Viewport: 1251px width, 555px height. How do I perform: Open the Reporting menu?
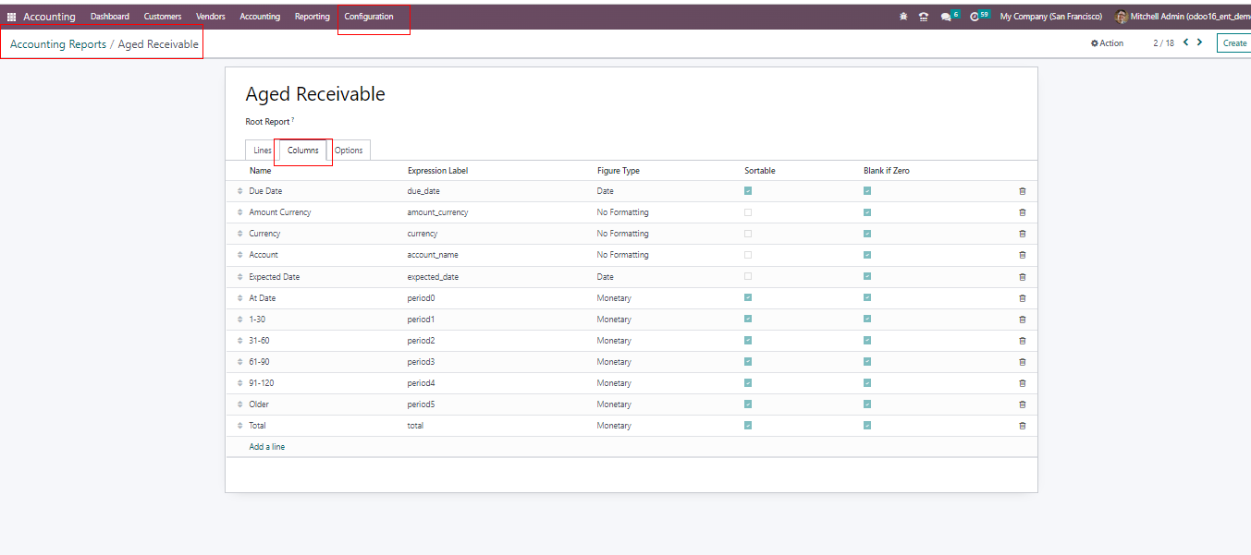point(312,17)
